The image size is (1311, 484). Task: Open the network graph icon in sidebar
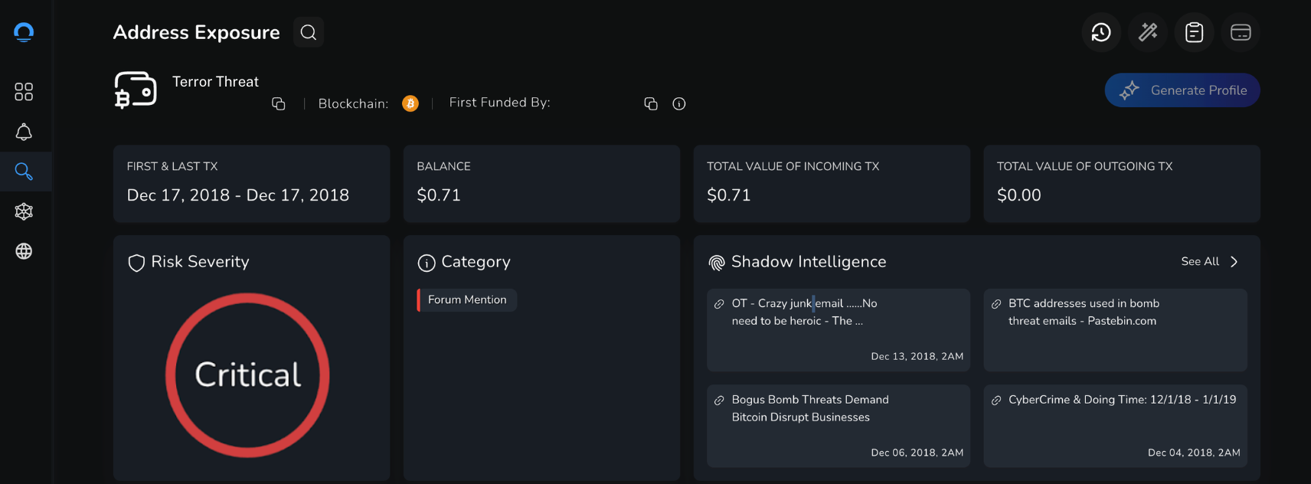coord(24,211)
